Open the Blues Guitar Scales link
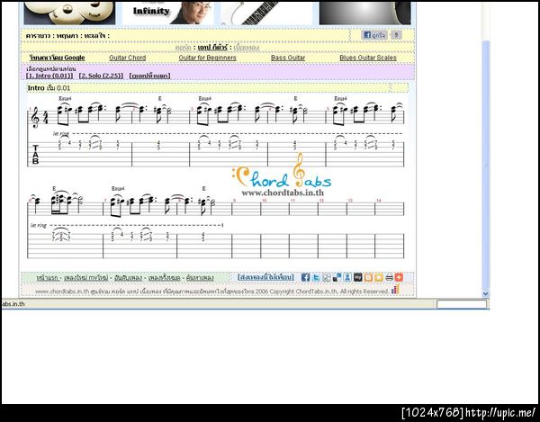The width and height of the screenshot is (540, 422). pos(368,58)
